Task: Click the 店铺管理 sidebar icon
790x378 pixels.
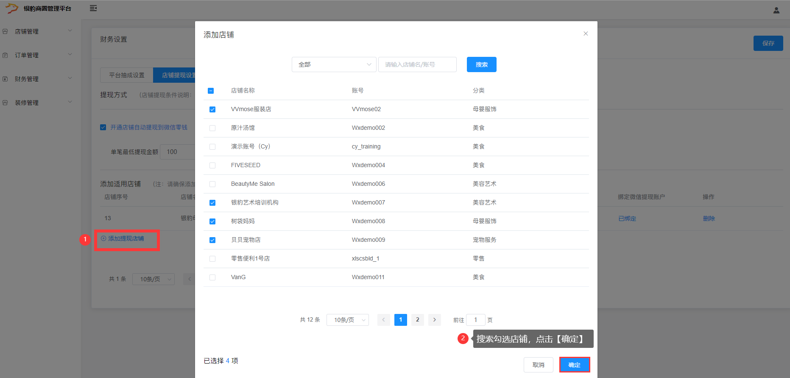Action: click(x=6, y=31)
